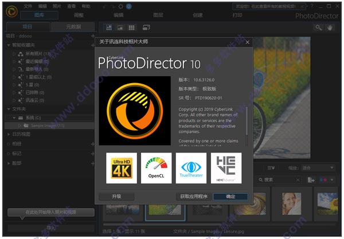Viewport: 344px width, 239px height.
Task: Click the copyright text scrollbar in the About dialog
Action: point(247,121)
